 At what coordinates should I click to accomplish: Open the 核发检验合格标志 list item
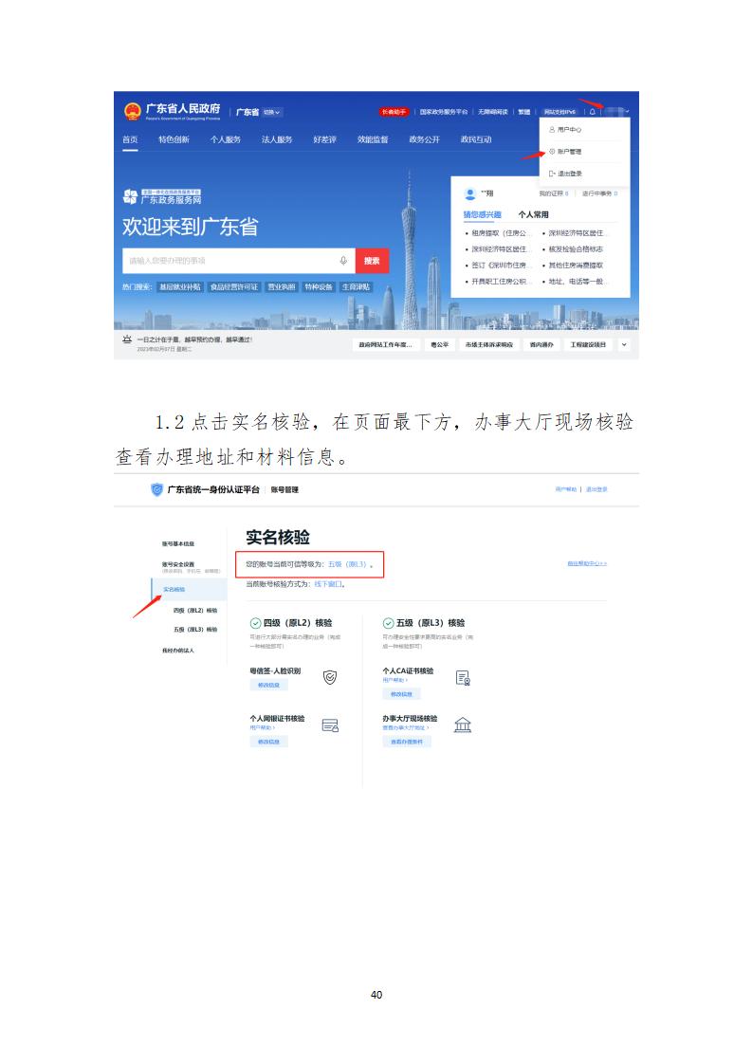pyautogui.click(x=576, y=249)
